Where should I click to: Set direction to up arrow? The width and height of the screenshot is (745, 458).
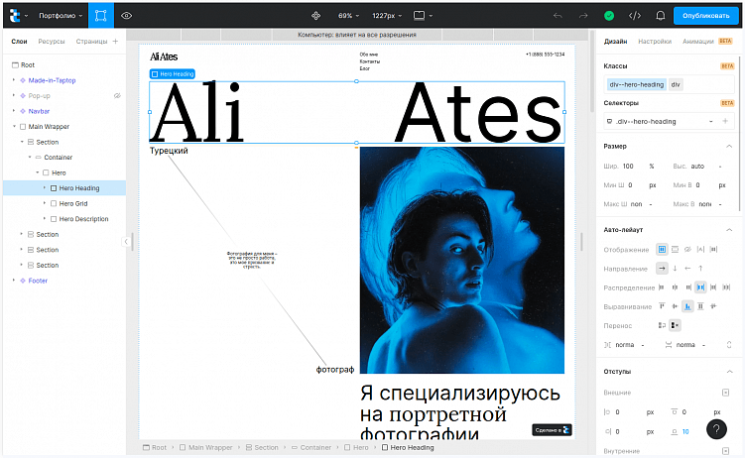point(700,268)
